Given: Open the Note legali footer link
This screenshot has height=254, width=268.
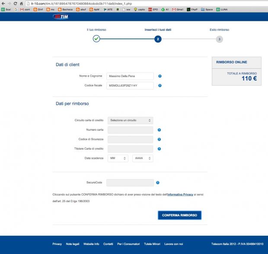Looking at the screenshot, I should click(73, 244).
